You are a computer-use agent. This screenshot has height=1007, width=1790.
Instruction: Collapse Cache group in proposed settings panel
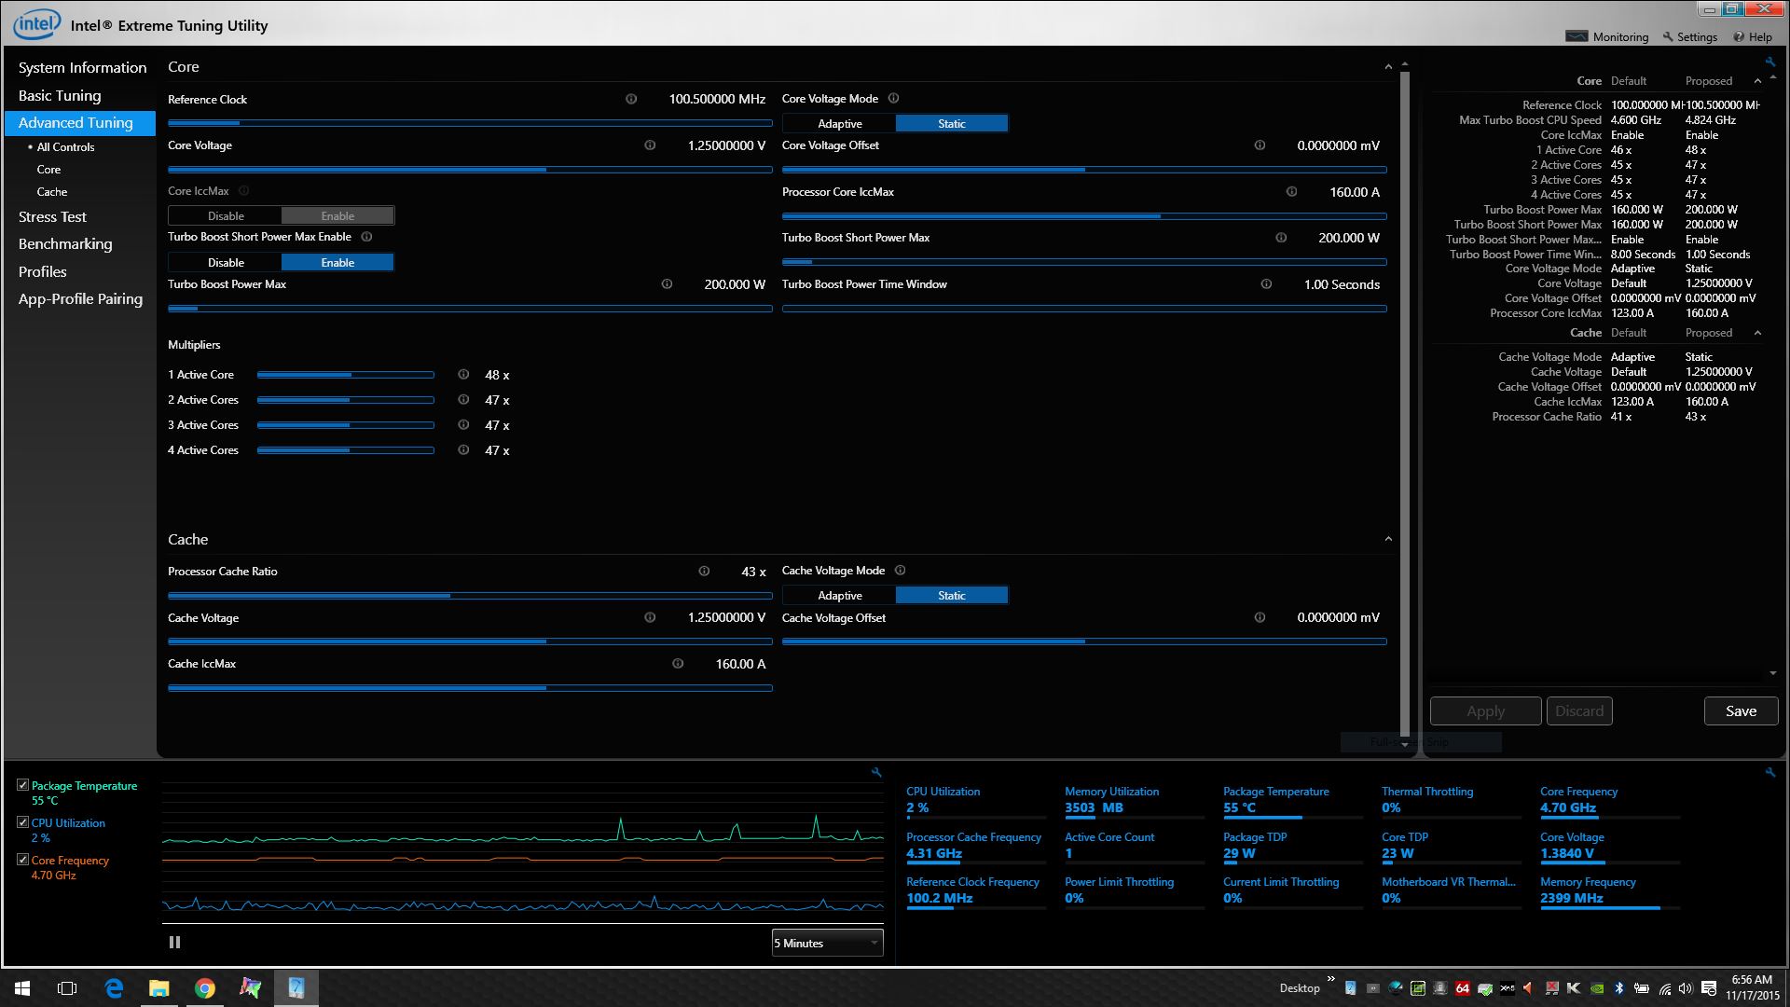(x=1757, y=333)
